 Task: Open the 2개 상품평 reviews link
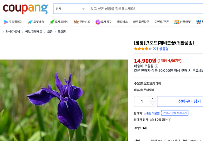pos(160,49)
